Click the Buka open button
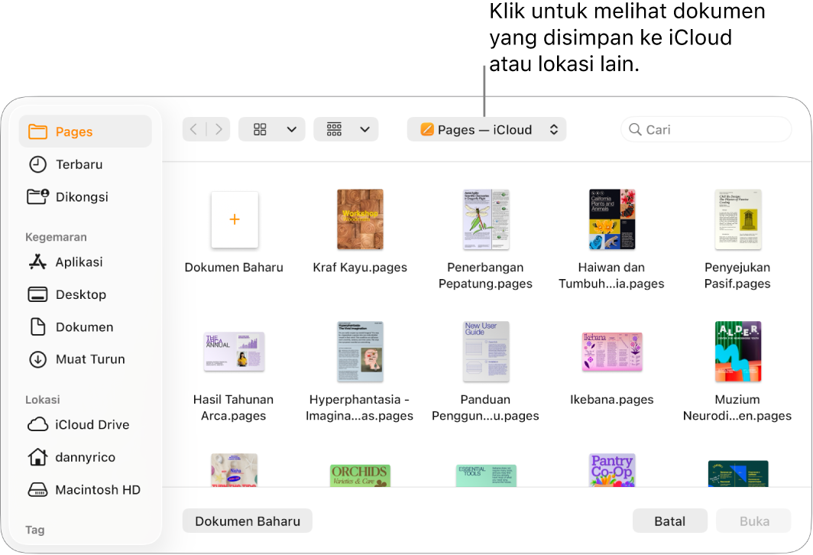This screenshot has width=813, height=555. [x=754, y=521]
